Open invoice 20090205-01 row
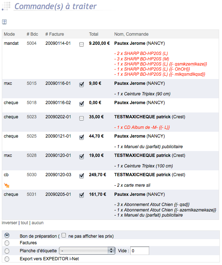Viewport: 222px width, 265px height. click(x=110, y=205)
